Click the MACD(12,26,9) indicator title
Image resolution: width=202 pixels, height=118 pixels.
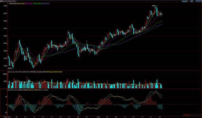click(13, 90)
